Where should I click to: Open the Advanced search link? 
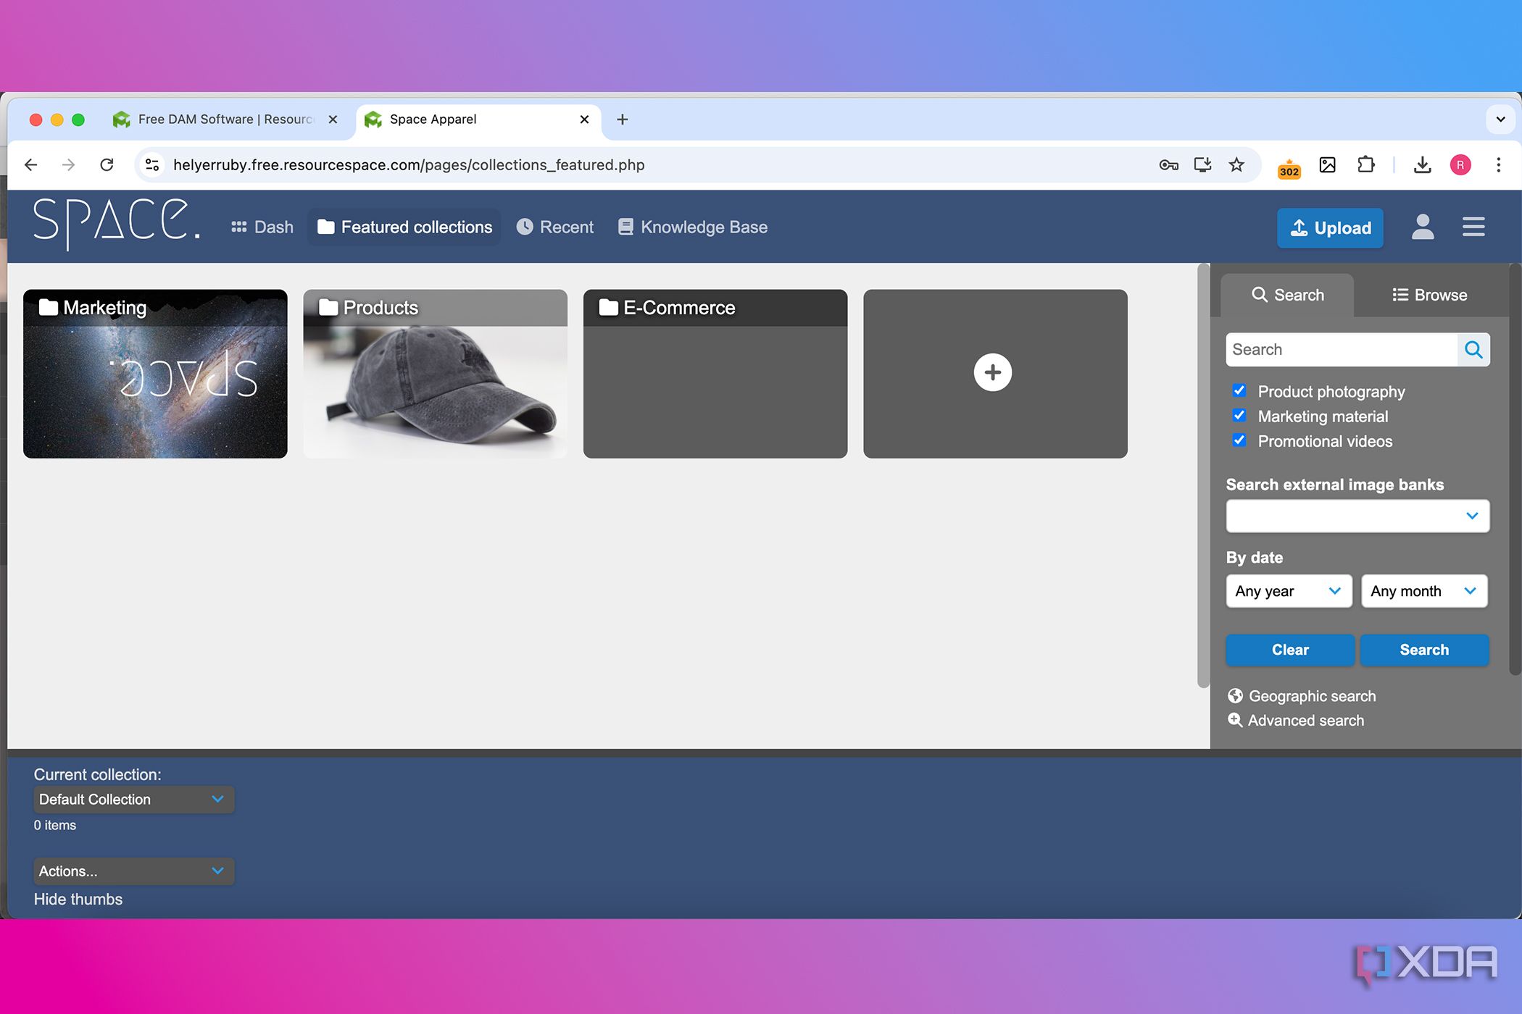click(x=1296, y=721)
